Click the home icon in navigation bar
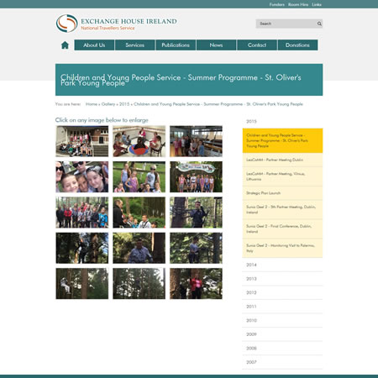 point(65,45)
